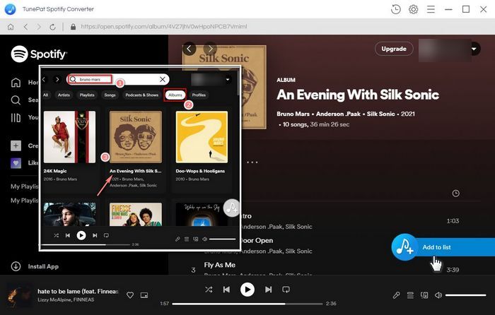Open lyrics microphone icon in main player
The image size is (495, 315).
[396, 295]
